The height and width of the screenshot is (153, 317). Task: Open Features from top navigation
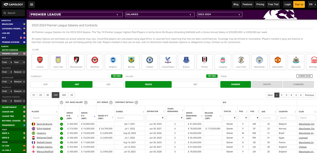(x=248, y=4)
